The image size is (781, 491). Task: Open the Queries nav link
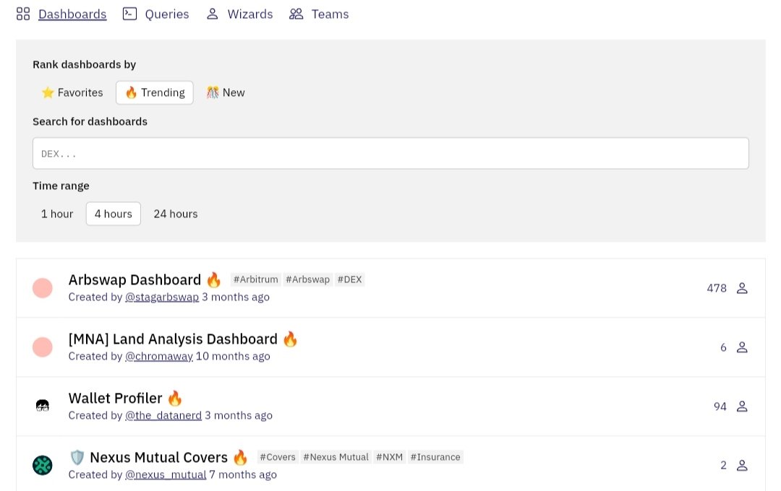167,14
